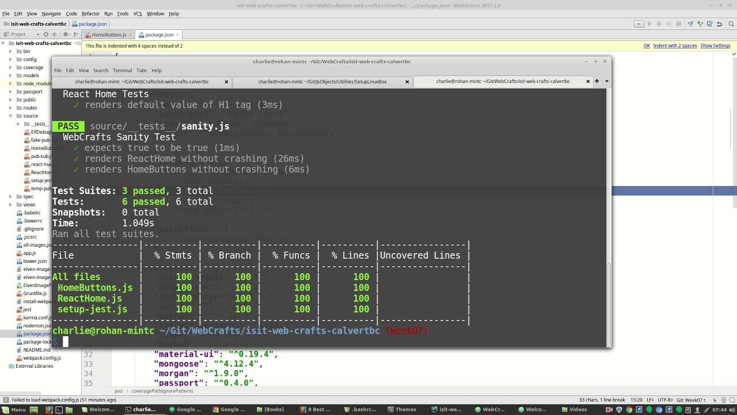
Task: Expand the coverage folder in Project tree
Action: tap(10, 67)
